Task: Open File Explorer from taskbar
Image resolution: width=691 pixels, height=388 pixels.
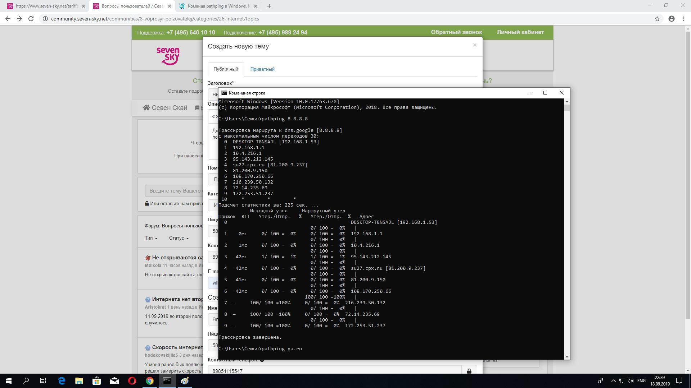Action: click(x=79, y=381)
